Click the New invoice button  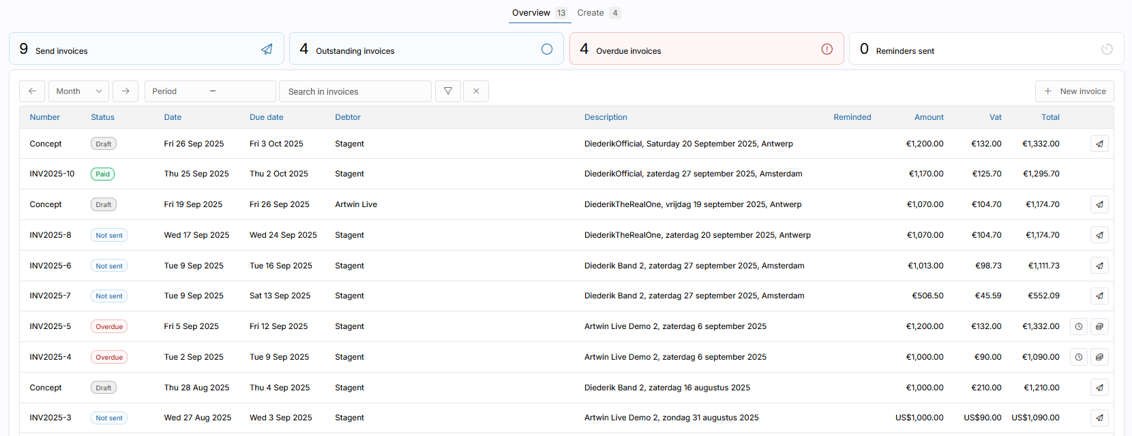[1074, 91]
